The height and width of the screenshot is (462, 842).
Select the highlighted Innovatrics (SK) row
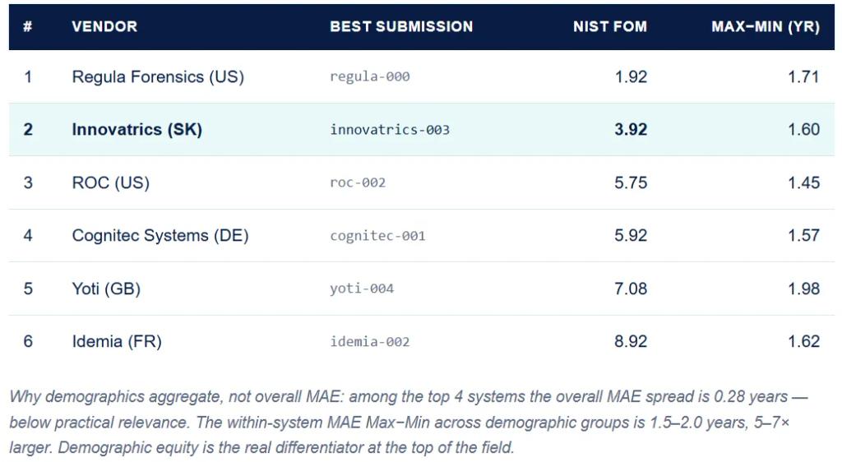422,129
